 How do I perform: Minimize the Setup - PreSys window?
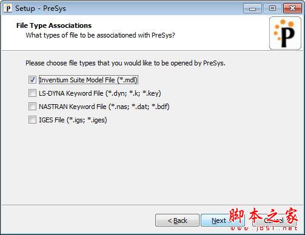point(252,8)
